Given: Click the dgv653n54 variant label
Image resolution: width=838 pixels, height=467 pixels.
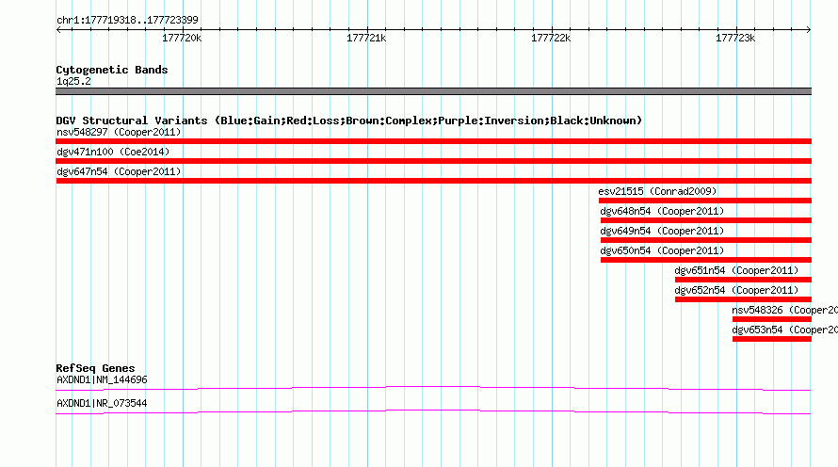Looking at the screenshot, I should coord(784,330).
